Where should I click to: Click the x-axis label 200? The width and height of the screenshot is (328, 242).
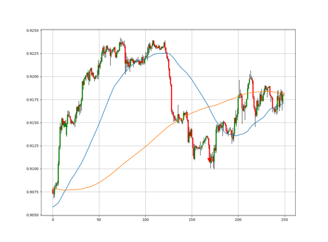click(x=238, y=220)
